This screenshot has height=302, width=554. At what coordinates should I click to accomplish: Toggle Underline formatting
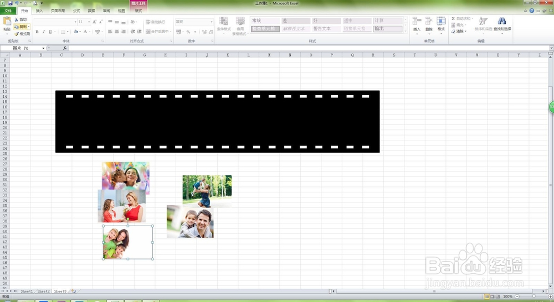click(x=50, y=32)
